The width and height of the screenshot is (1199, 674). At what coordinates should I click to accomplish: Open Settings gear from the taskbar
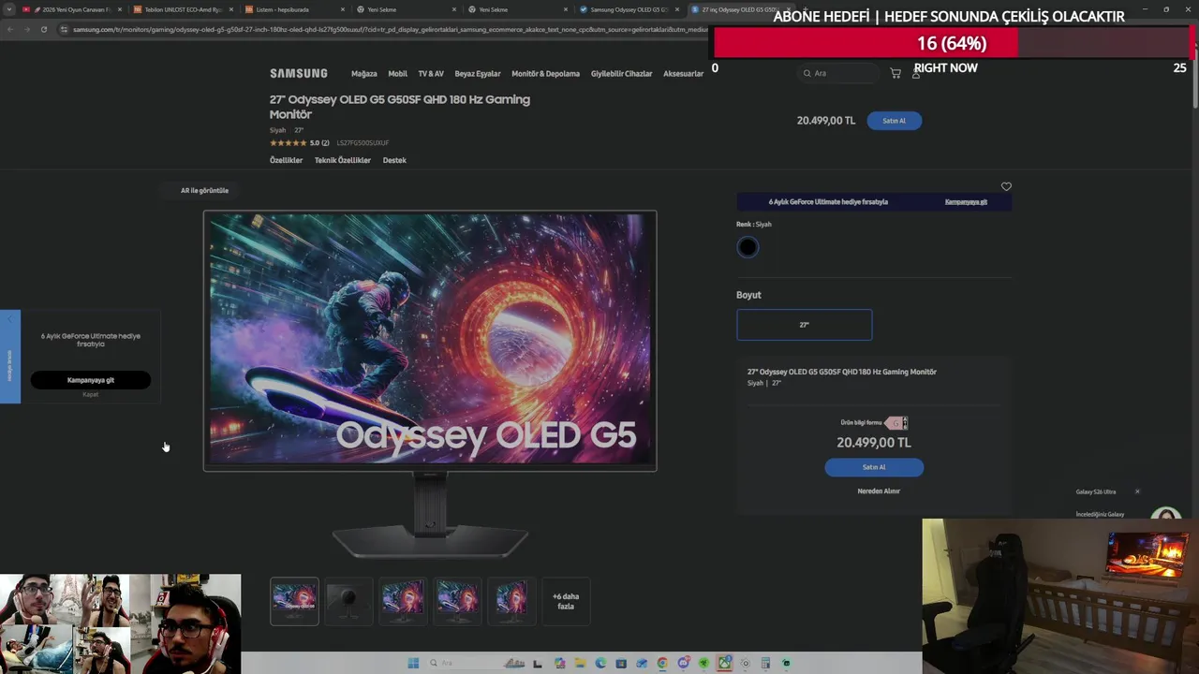pyautogui.click(x=745, y=663)
